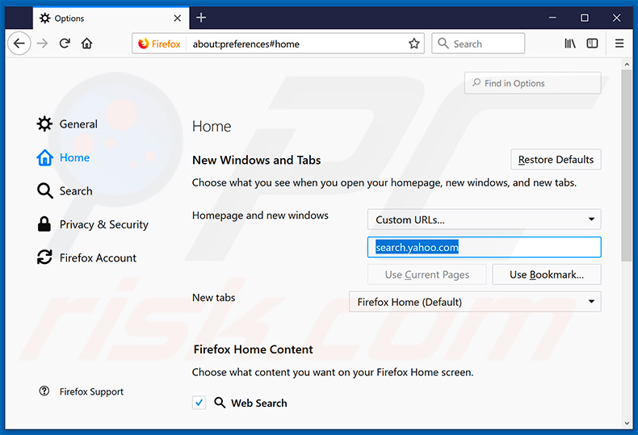Click the forward navigation arrow

(42, 43)
